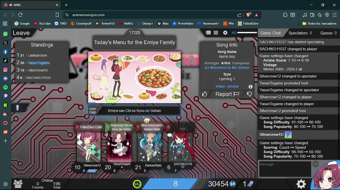Open Twitch sidebar shortcut
This screenshot has width=340, height=190.
click(x=5, y=96)
